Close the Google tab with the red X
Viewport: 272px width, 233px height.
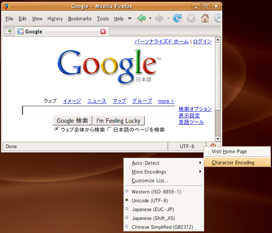pos(103,31)
